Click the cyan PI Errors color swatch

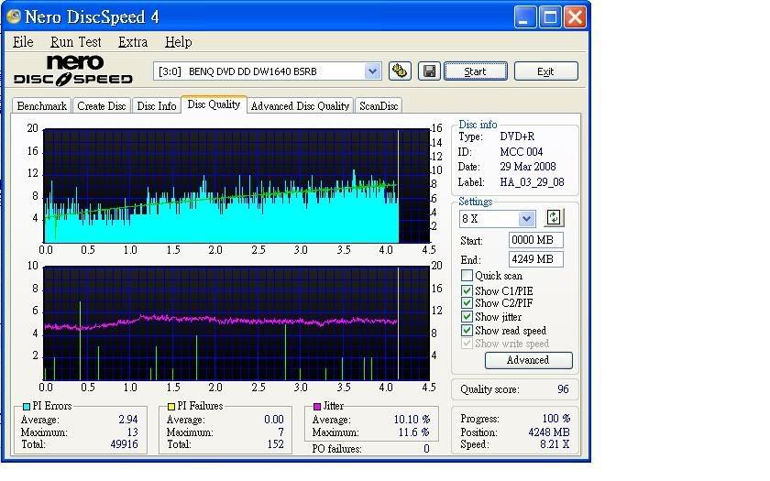[27, 407]
